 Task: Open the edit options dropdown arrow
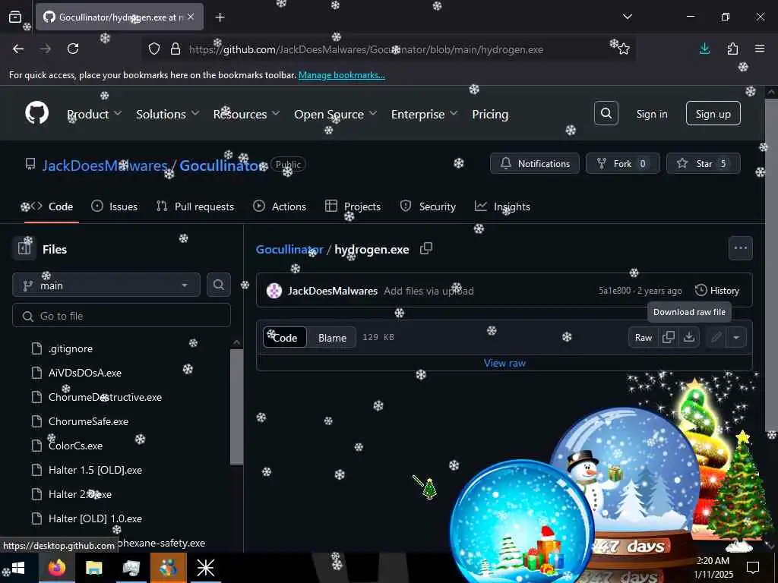click(x=736, y=337)
